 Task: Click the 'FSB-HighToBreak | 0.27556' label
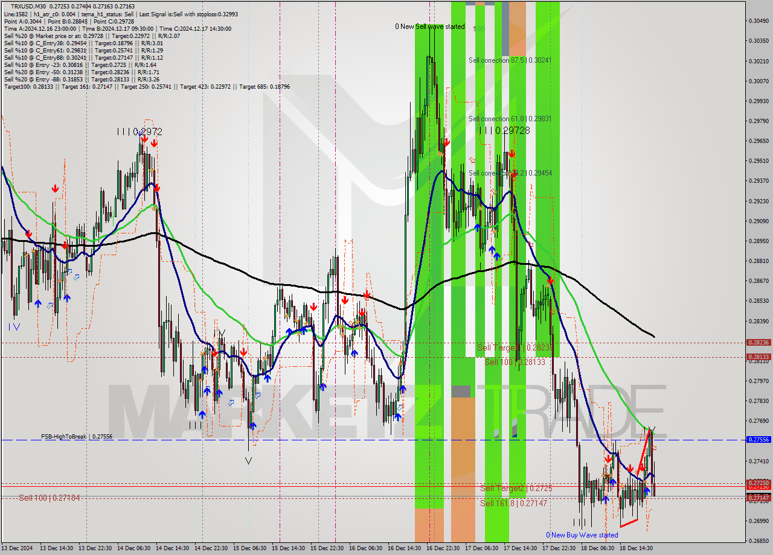(x=77, y=436)
